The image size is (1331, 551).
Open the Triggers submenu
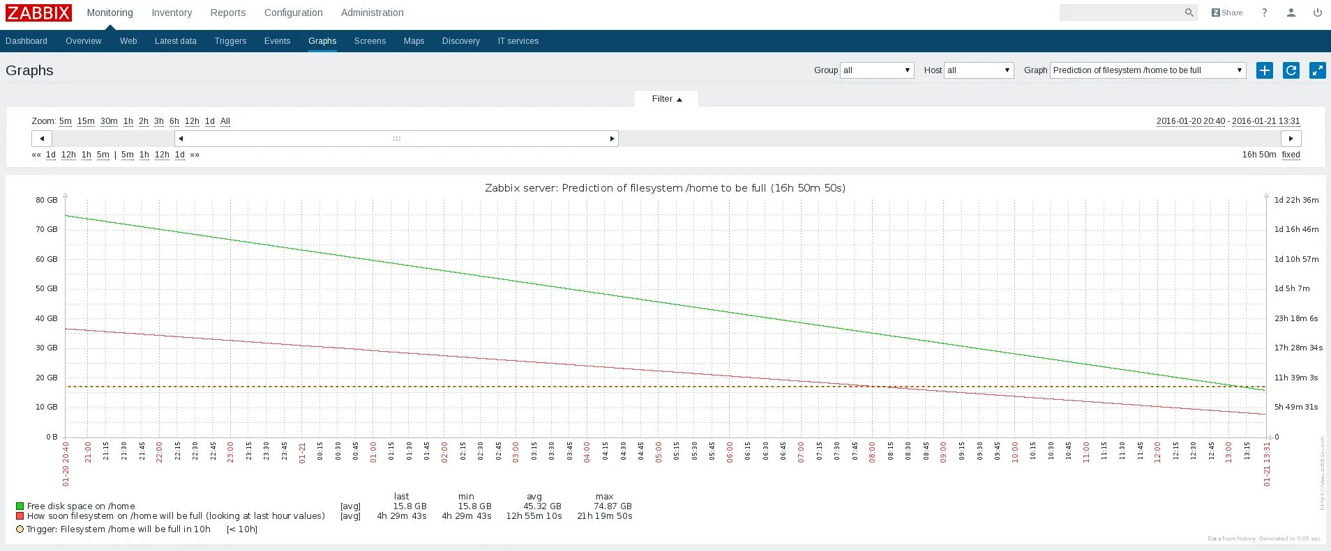tap(231, 41)
